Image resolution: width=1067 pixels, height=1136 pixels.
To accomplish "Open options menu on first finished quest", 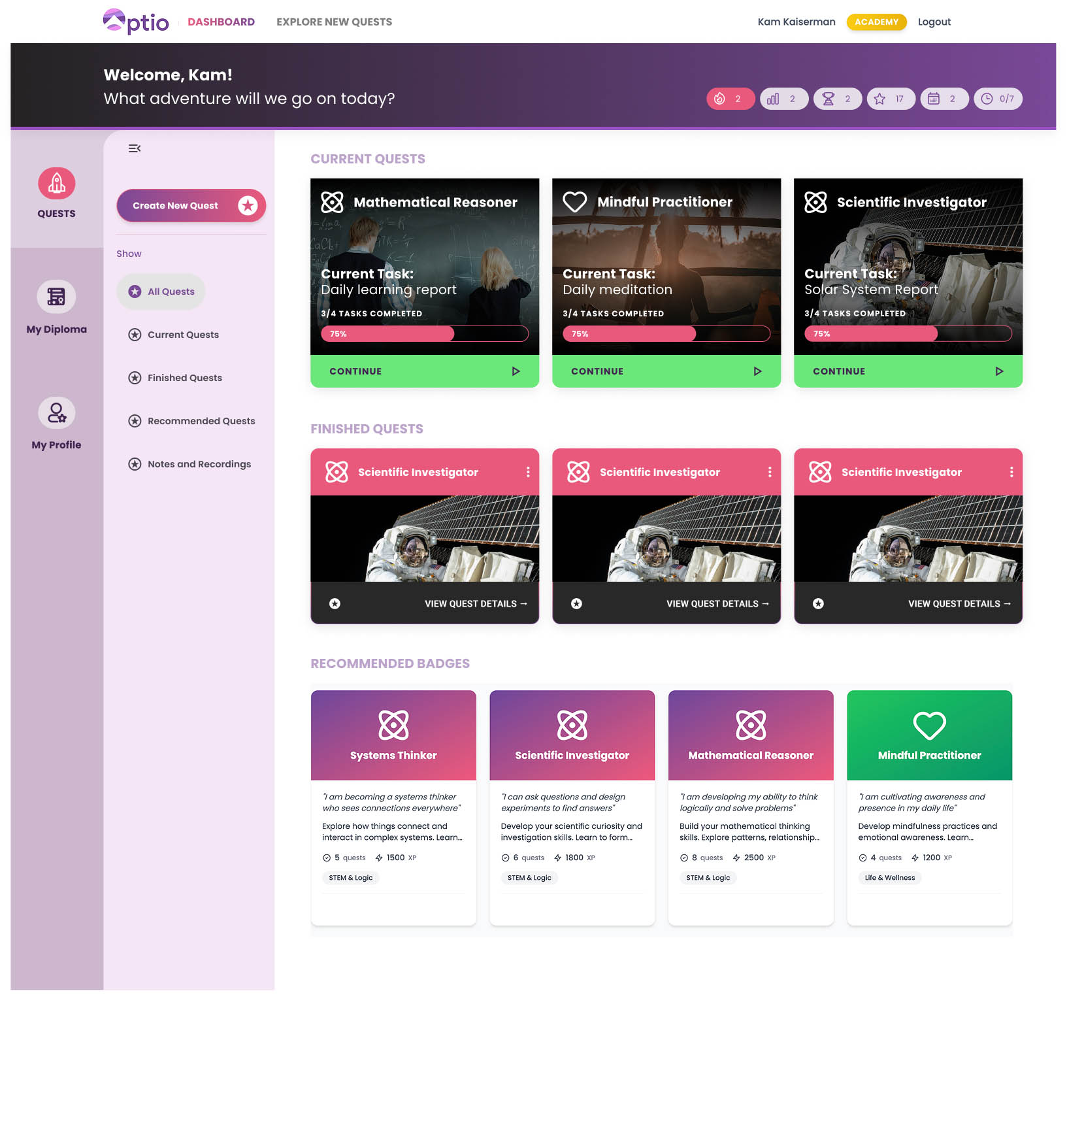I will [528, 472].
